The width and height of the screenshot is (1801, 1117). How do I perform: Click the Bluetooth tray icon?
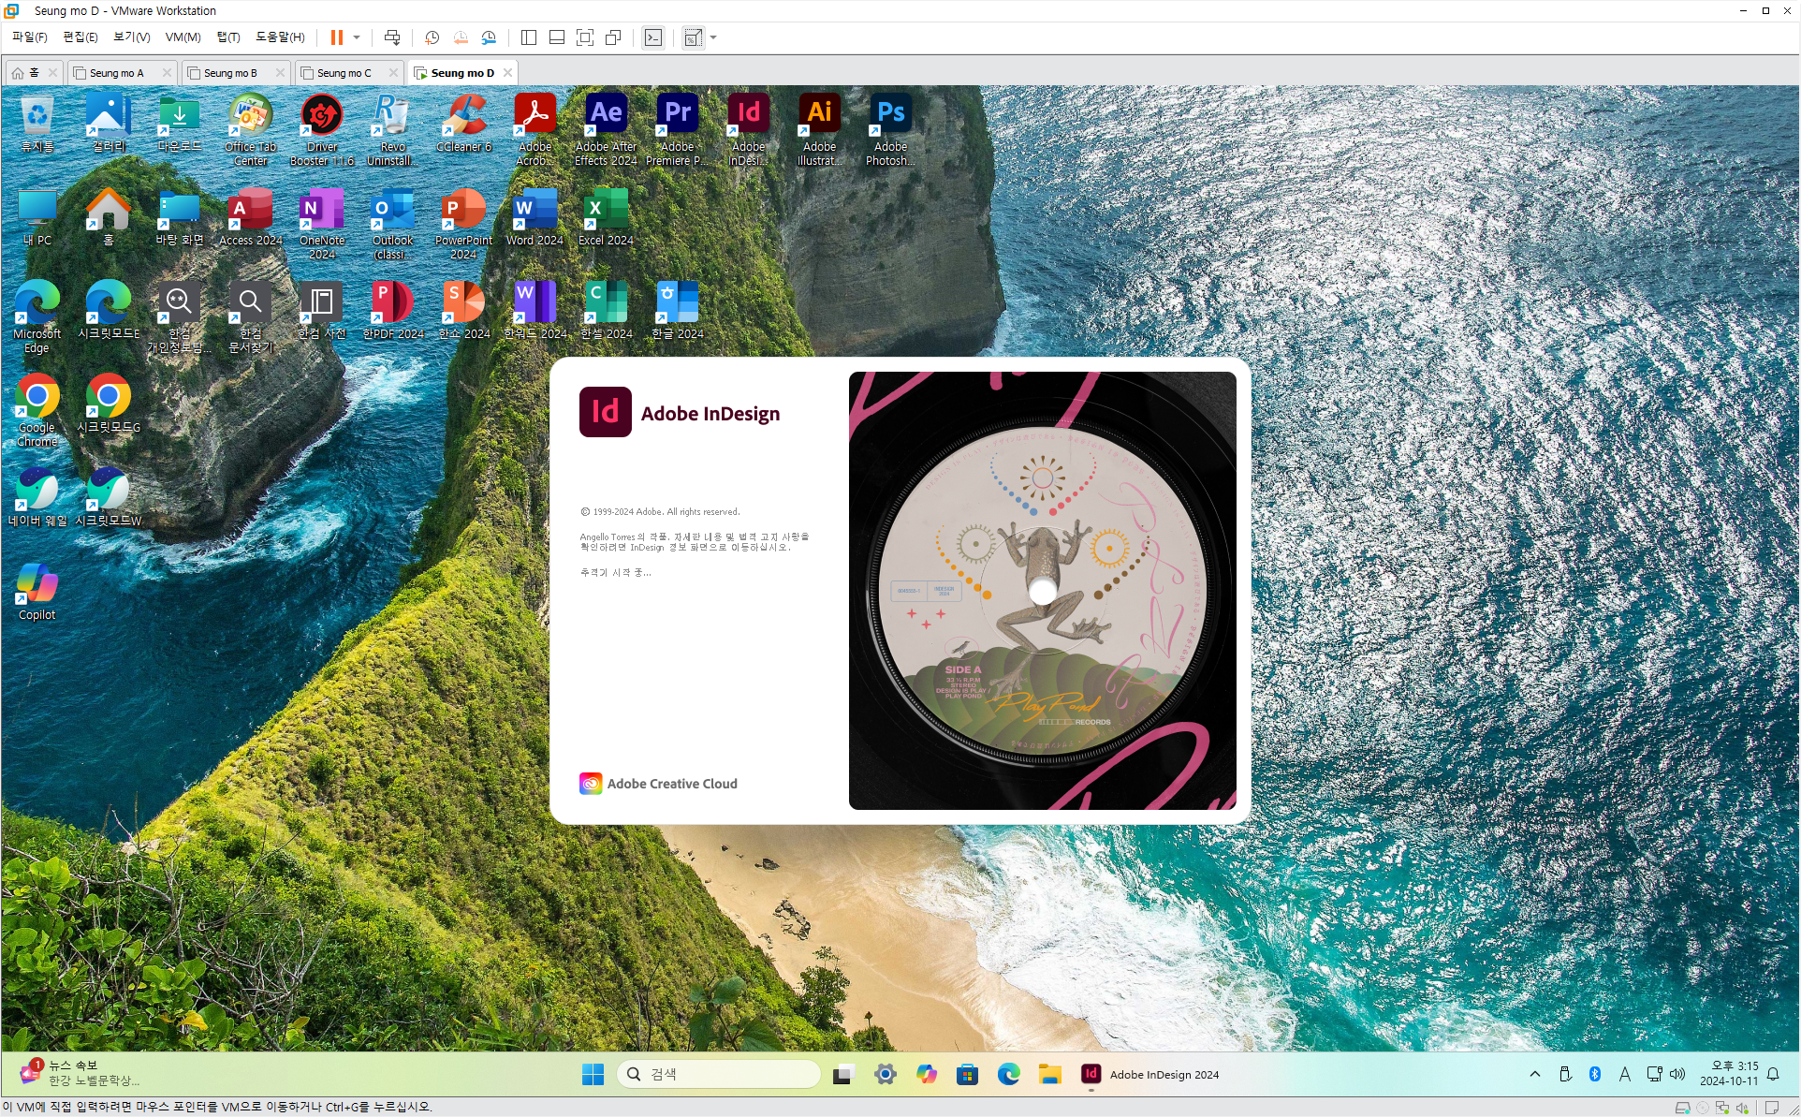(1595, 1074)
